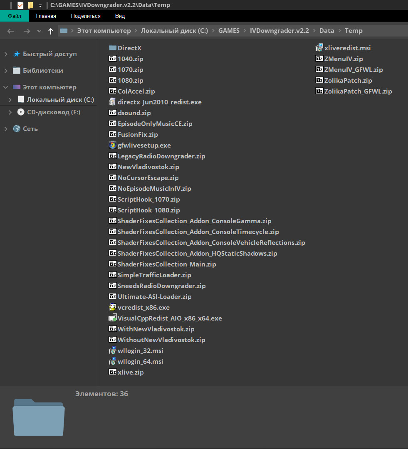This screenshot has width=408, height=449.
Task: Navigate to Локальный диск (C:) breadcrumb
Action: [x=174, y=31]
